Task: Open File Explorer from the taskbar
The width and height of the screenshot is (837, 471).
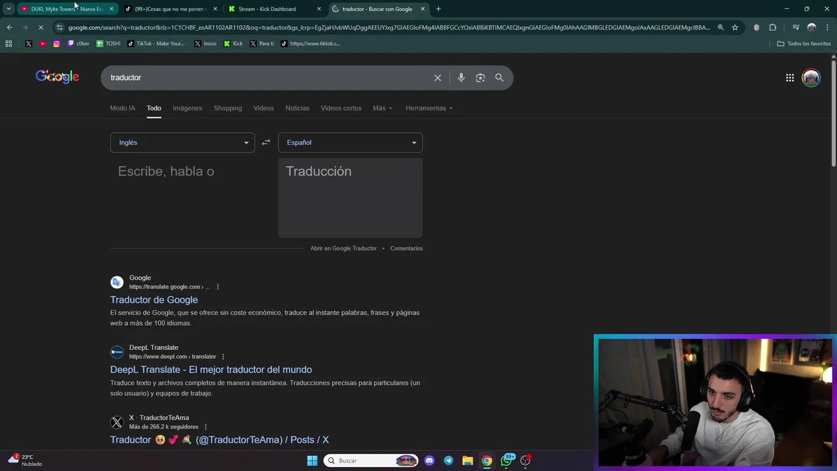Action: (x=468, y=461)
